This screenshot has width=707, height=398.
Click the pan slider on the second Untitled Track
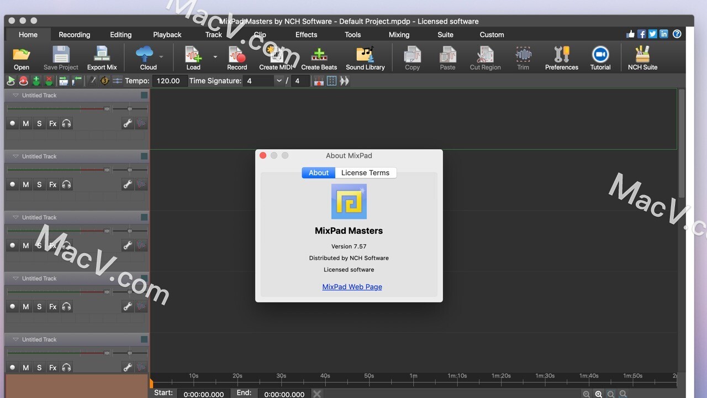pos(130,170)
